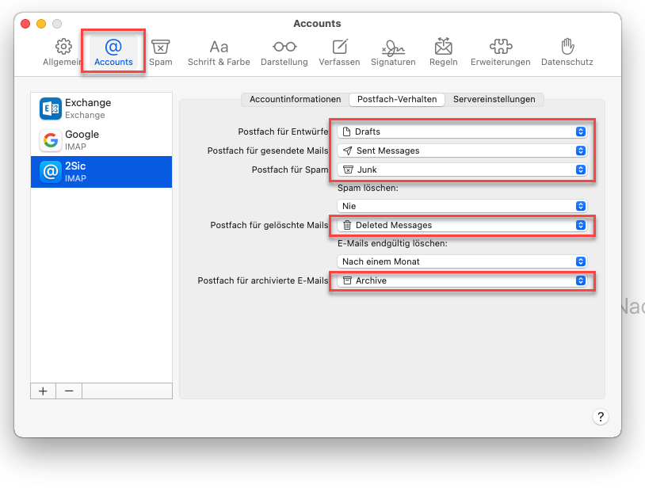Select the Accounts toolbar icon

pos(113,52)
